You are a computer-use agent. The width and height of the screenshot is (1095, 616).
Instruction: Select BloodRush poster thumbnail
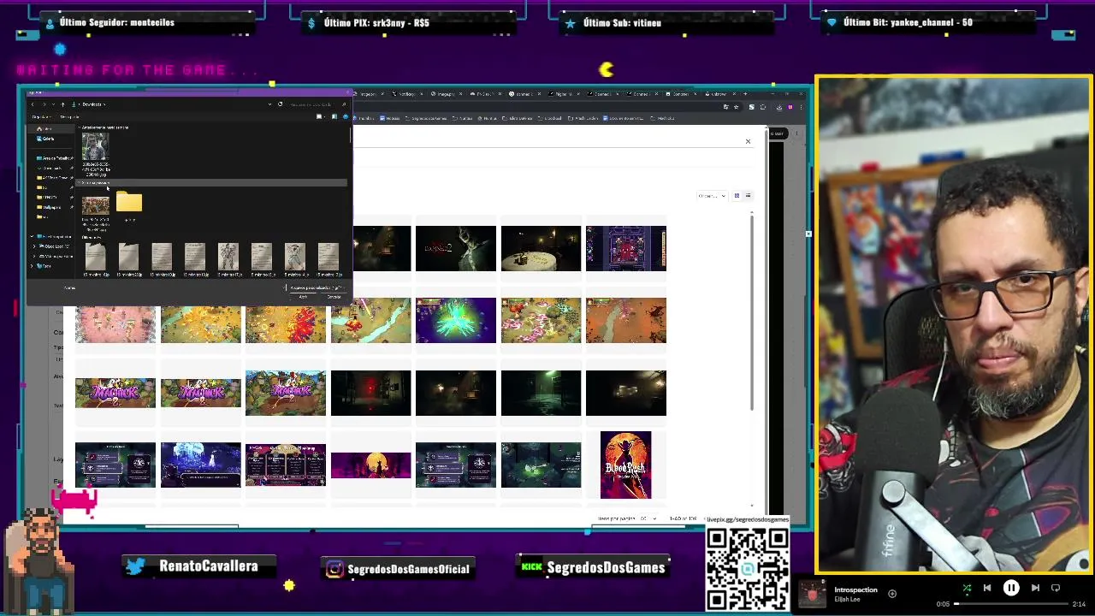pos(625,465)
